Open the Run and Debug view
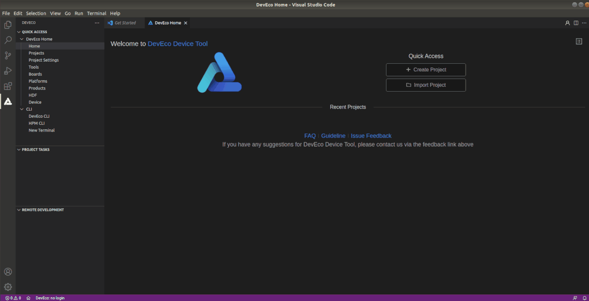589x301 pixels. click(x=8, y=71)
